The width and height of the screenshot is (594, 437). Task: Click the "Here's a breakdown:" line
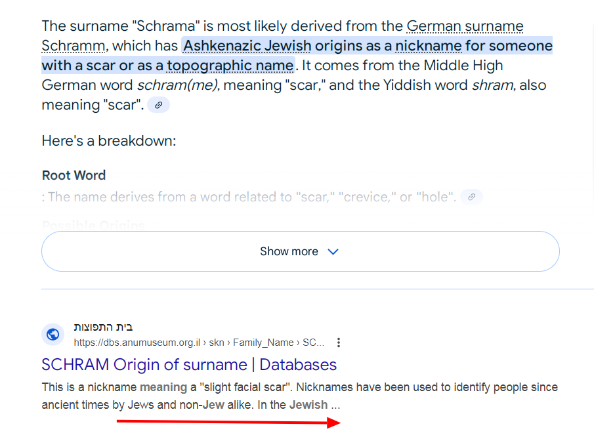(x=109, y=141)
